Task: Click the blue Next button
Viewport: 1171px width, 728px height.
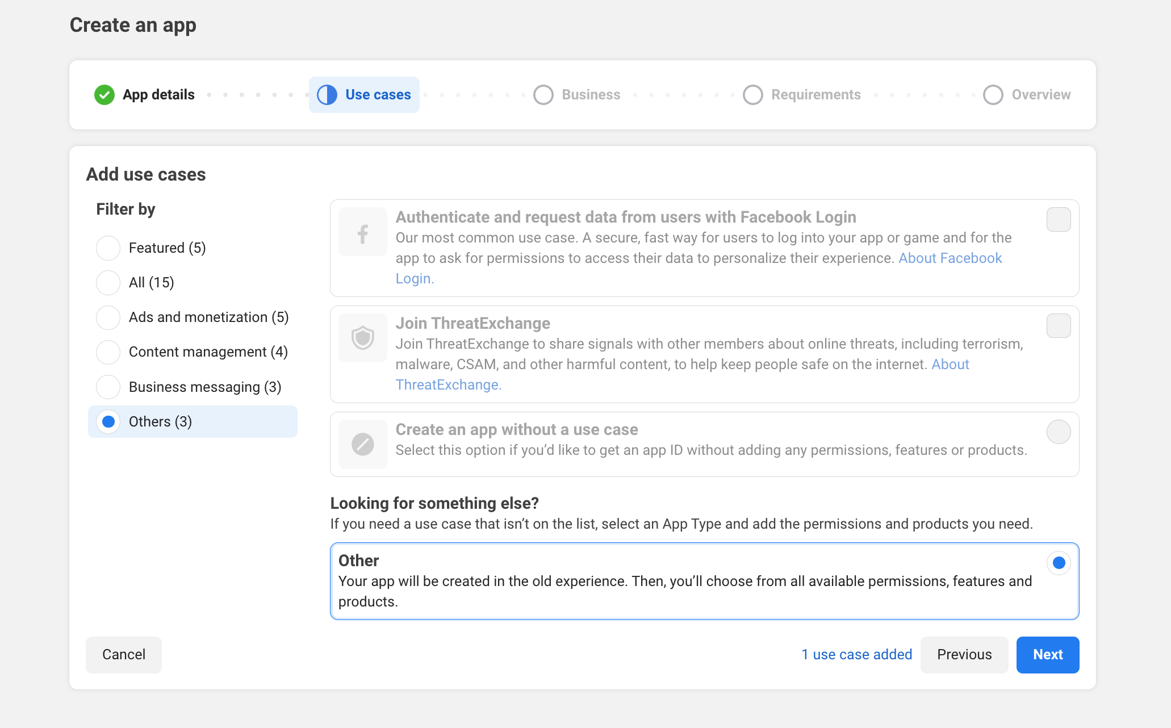Action: click(1048, 655)
